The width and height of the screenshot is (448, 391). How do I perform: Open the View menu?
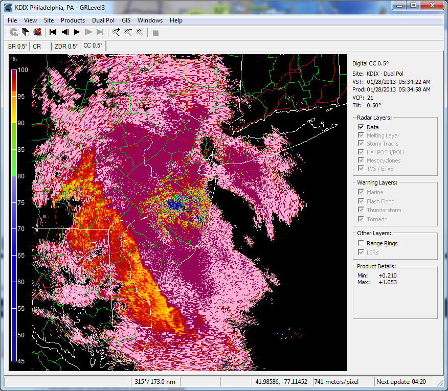click(30, 20)
